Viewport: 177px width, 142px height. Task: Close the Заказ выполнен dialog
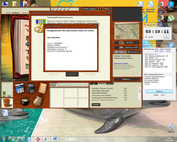96,26
